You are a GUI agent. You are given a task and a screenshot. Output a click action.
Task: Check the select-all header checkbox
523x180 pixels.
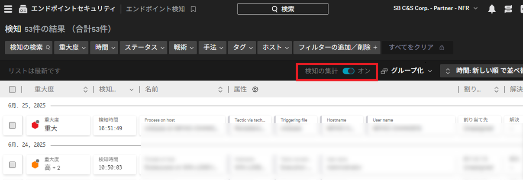12,90
